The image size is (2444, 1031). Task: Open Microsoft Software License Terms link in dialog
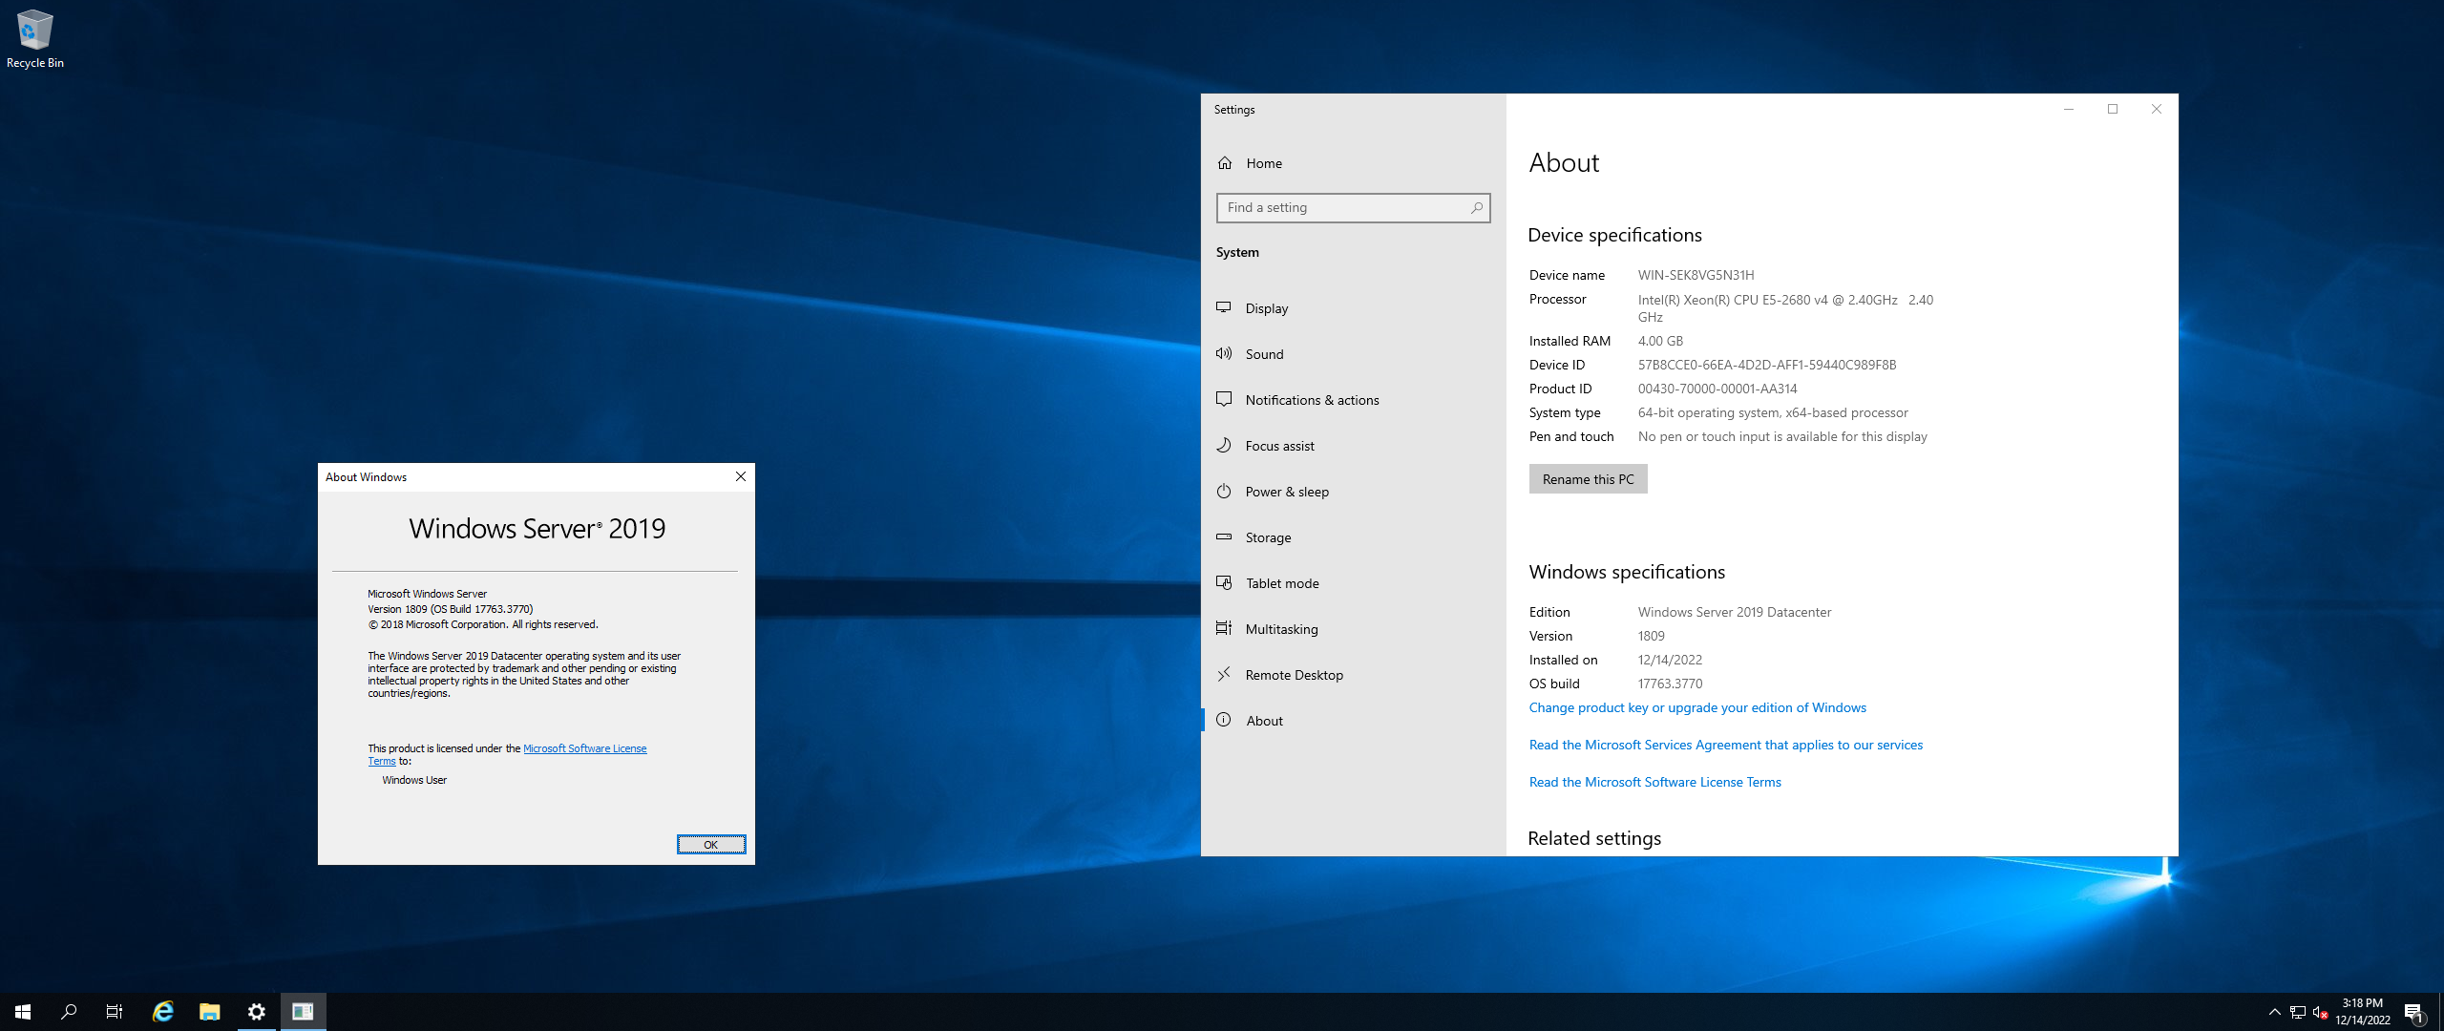point(585,748)
